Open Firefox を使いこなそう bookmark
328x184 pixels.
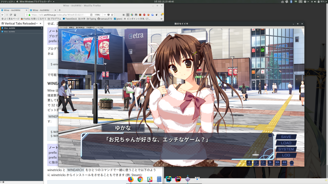[33, 19]
